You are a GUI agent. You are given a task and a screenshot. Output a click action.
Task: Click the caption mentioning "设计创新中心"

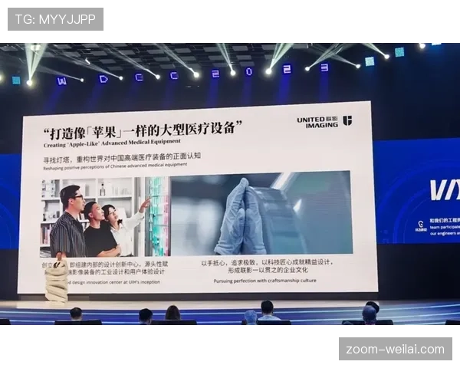(x=105, y=264)
